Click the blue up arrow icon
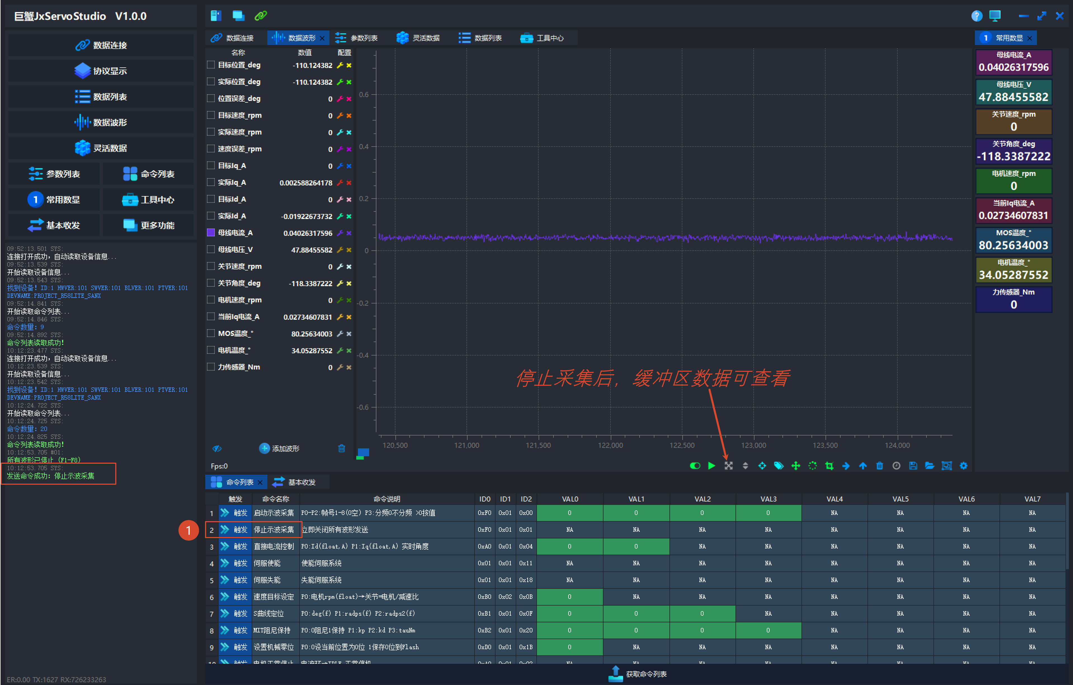Screen dimensions: 1073x685 (863, 466)
